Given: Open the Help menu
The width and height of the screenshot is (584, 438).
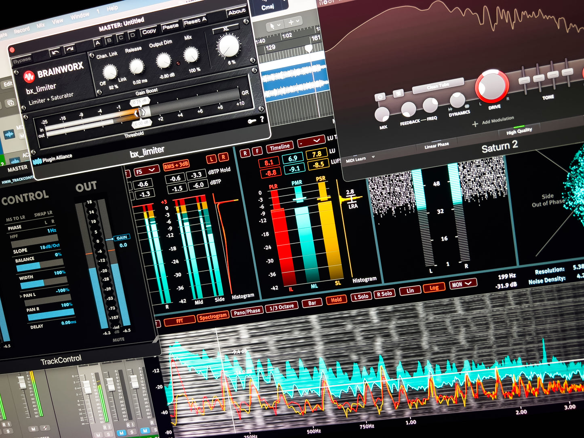Looking at the screenshot, I should (x=112, y=8).
